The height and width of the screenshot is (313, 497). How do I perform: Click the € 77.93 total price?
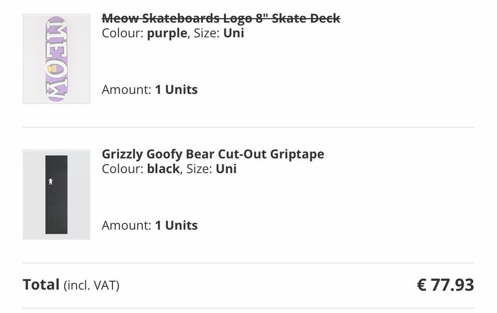(x=445, y=284)
